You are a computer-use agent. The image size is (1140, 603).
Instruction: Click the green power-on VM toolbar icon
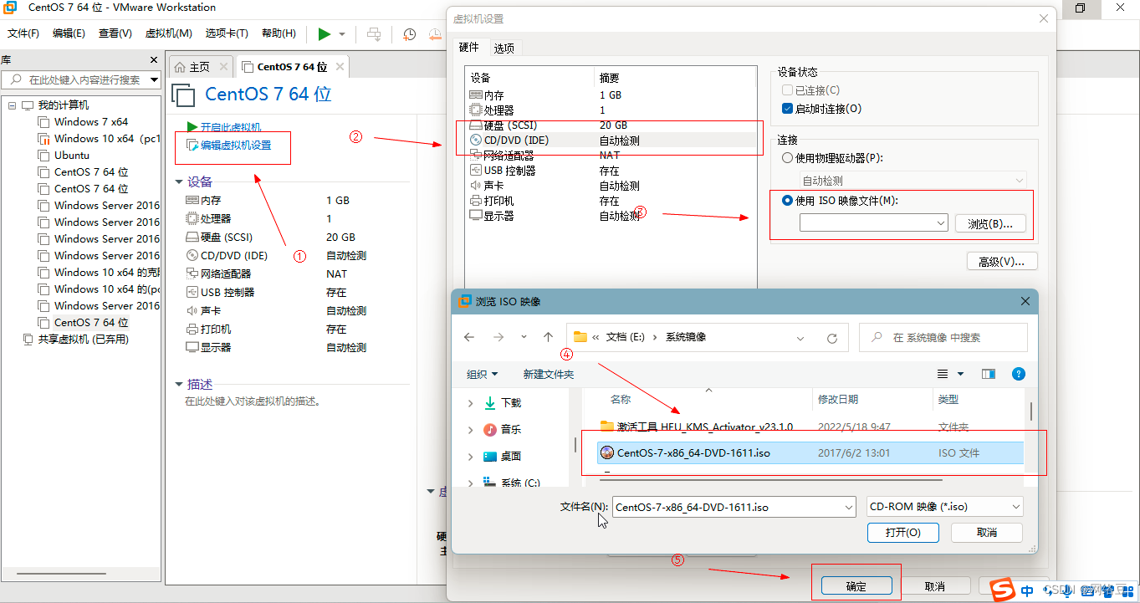coord(325,34)
